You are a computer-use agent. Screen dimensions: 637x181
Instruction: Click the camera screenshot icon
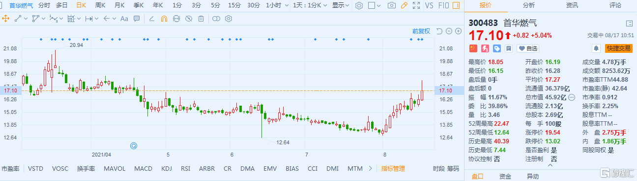tap(391, 5)
